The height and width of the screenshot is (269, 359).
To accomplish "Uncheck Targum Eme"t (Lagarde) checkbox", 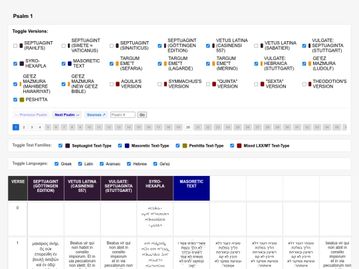I will click(160, 64).
